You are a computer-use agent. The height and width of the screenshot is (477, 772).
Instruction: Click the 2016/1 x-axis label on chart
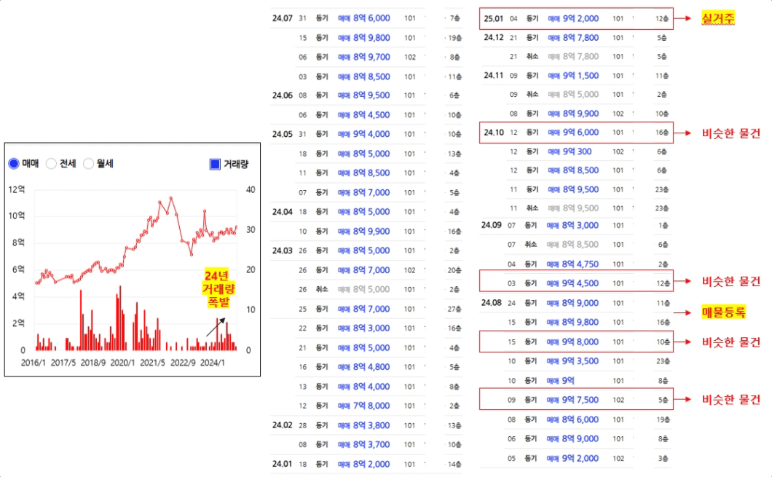(x=34, y=363)
